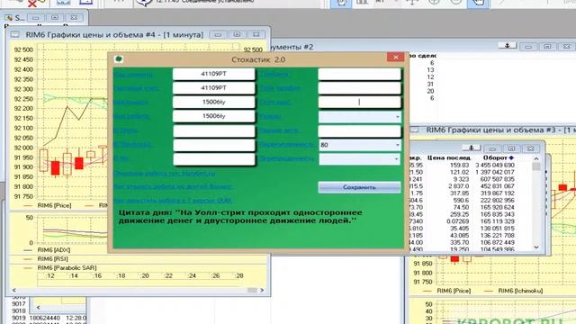Click the 92 250 price axis label
This screenshot has width=576, height=324.
23,99
